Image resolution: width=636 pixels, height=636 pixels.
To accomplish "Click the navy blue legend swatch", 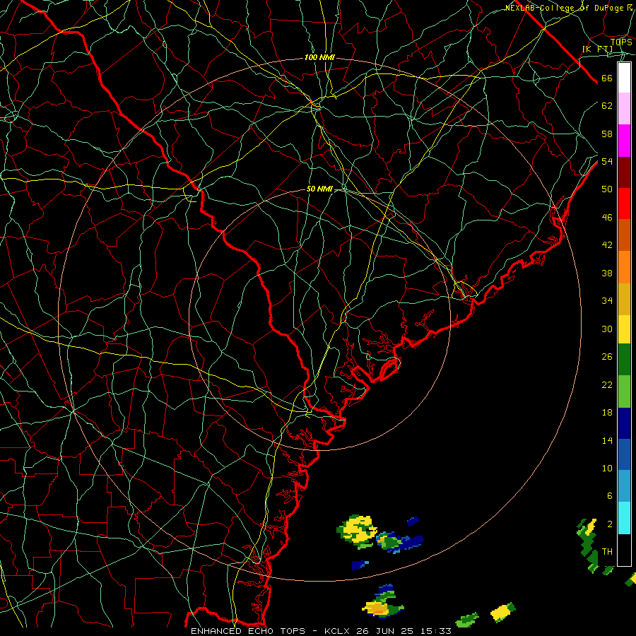I will pos(624,423).
